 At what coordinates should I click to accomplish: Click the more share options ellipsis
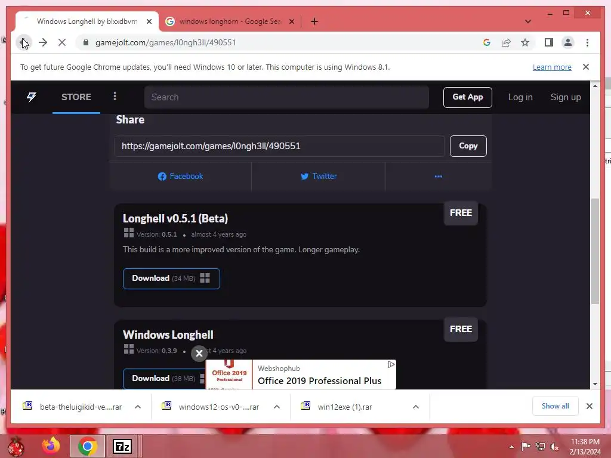(x=439, y=177)
